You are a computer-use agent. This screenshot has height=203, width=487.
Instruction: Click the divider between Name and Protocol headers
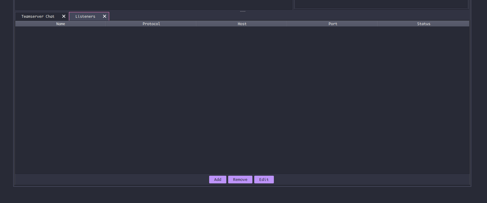[106, 24]
